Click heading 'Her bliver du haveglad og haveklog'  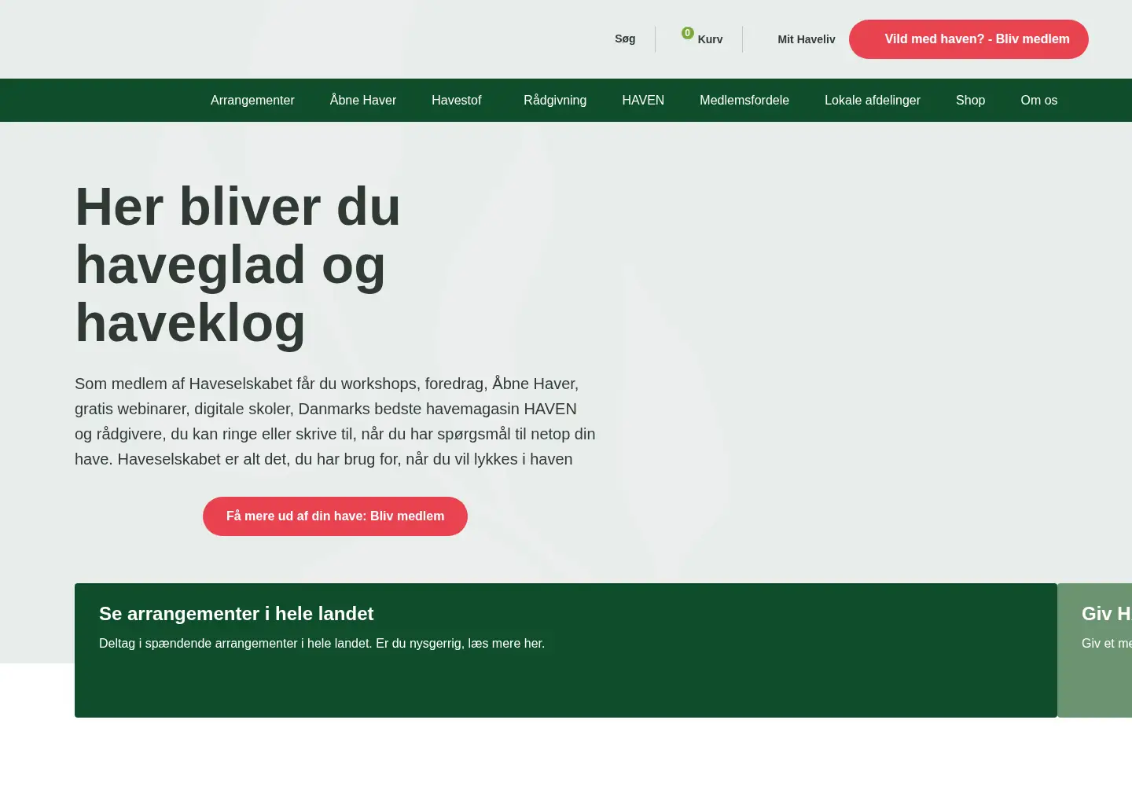point(238,265)
